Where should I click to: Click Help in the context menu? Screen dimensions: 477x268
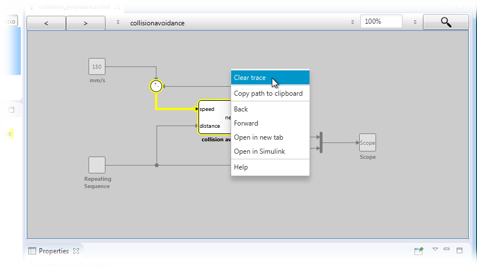(241, 167)
